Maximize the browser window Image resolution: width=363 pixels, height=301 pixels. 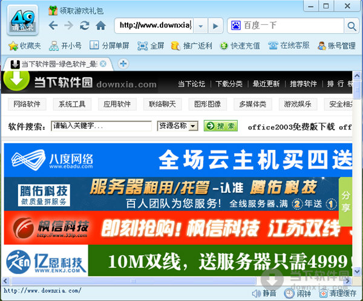click(x=326, y=6)
